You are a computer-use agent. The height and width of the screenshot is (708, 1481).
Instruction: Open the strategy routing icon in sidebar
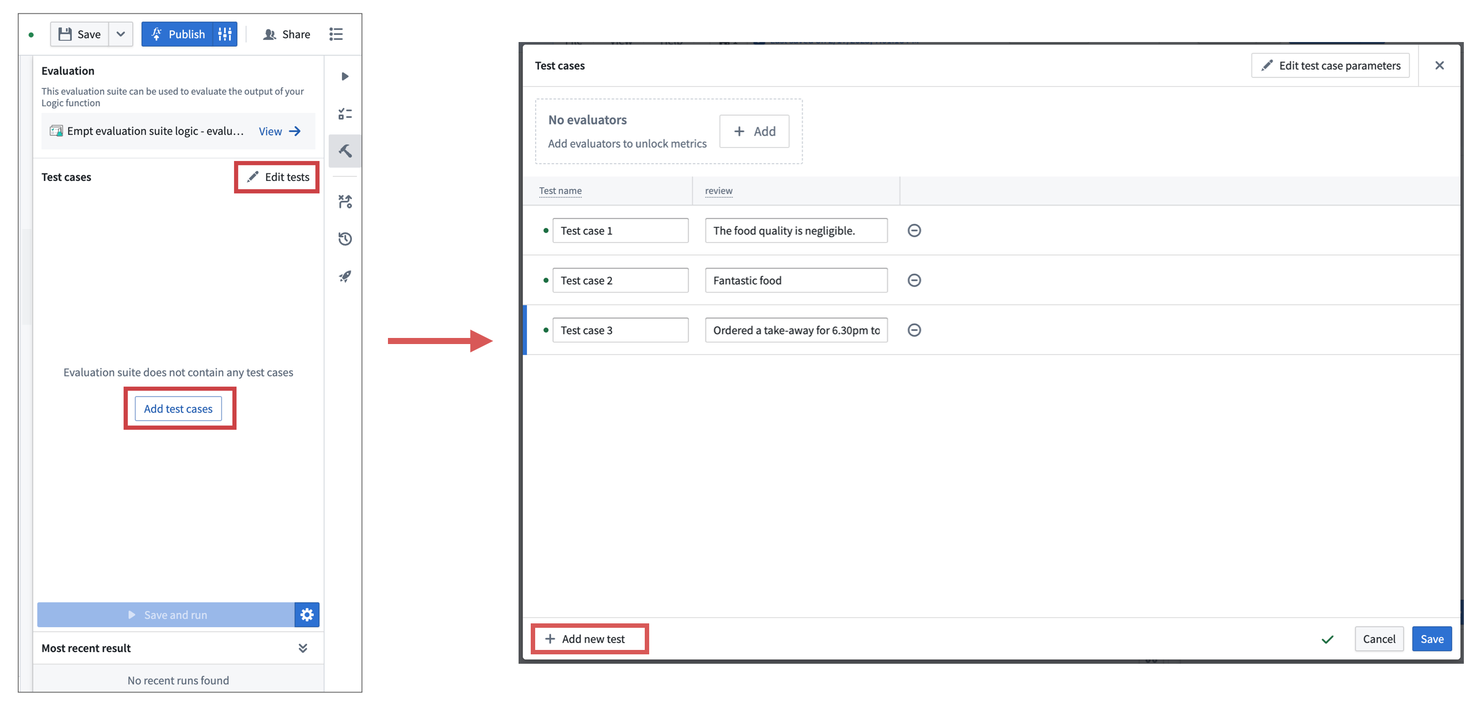click(x=345, y=201)
